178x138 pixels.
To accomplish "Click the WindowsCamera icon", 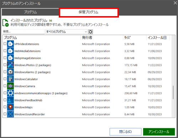I will (10, 86).
